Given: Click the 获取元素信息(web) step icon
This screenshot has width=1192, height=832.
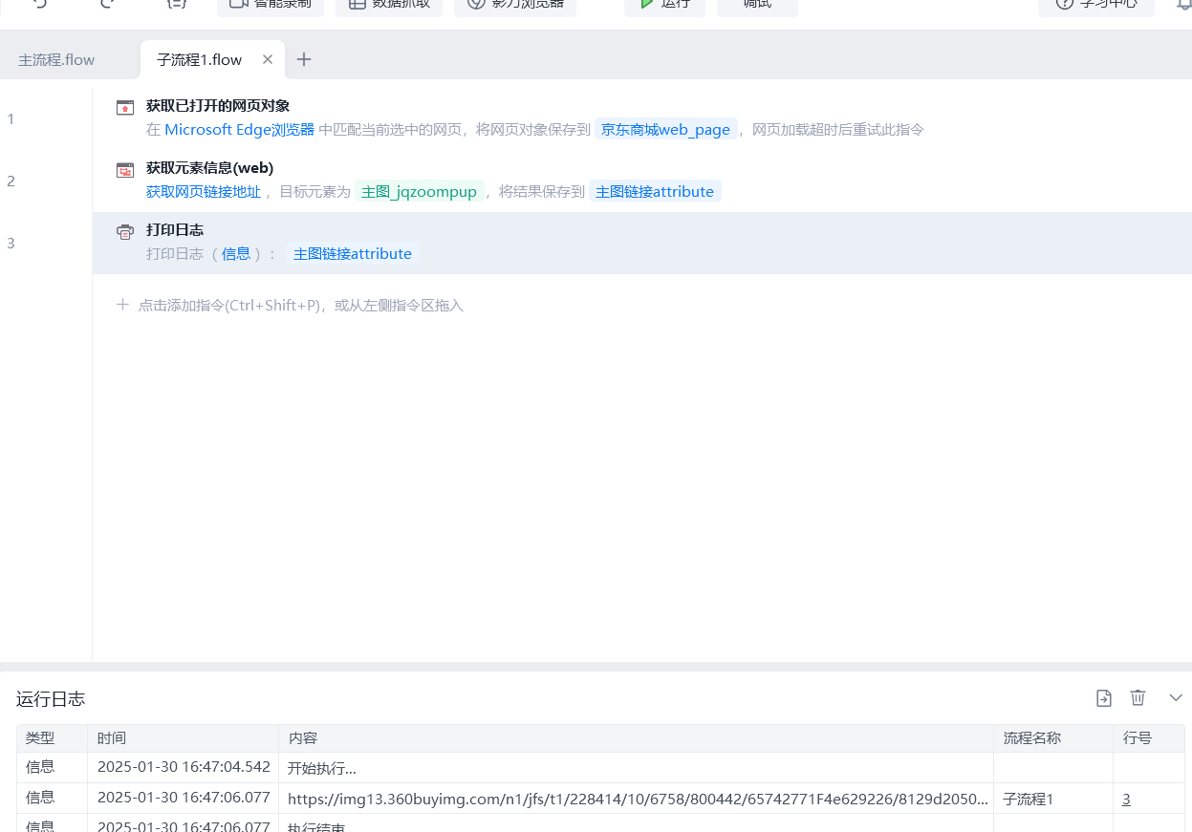Looking at the screenshot, I should coord(125,170).
